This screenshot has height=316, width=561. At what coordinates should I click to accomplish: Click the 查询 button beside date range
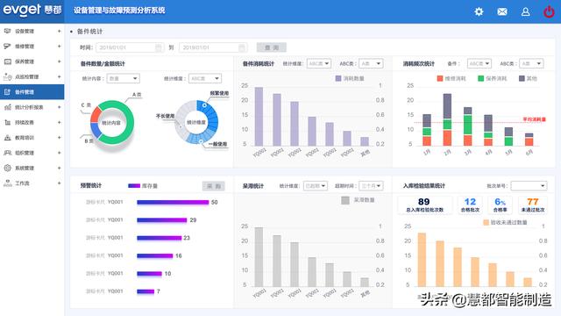pyautogui.click(x=272, y=47)
